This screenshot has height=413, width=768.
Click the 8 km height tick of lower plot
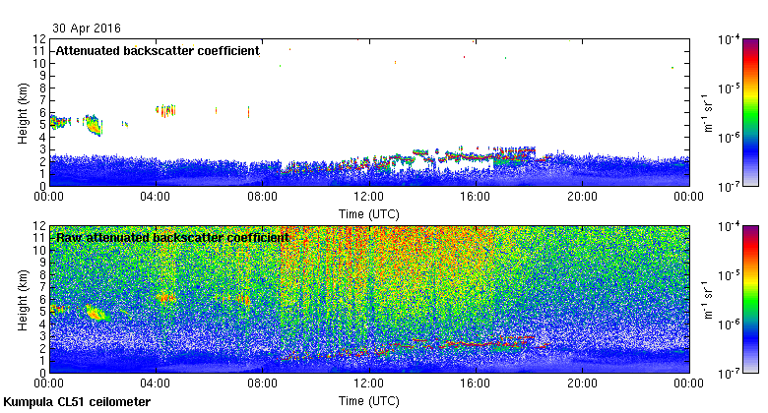[x=42, y=275]
